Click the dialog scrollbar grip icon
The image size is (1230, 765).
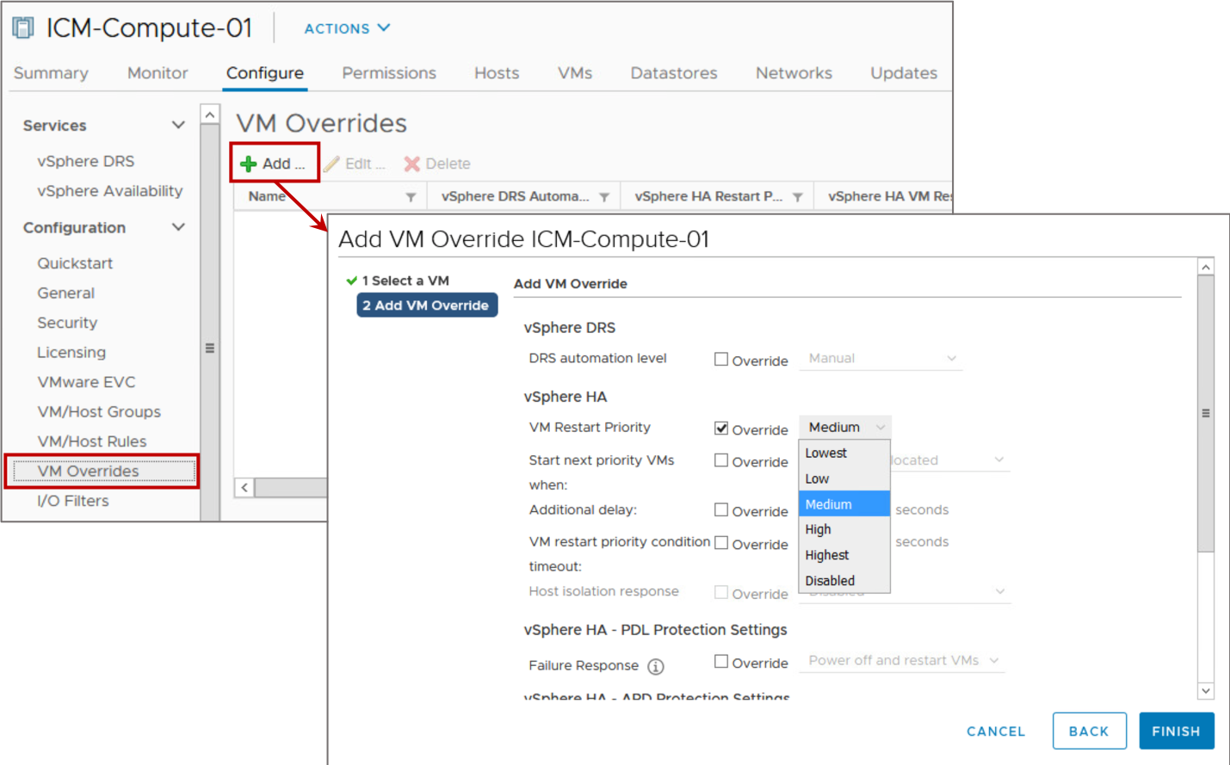(1206, 413)
